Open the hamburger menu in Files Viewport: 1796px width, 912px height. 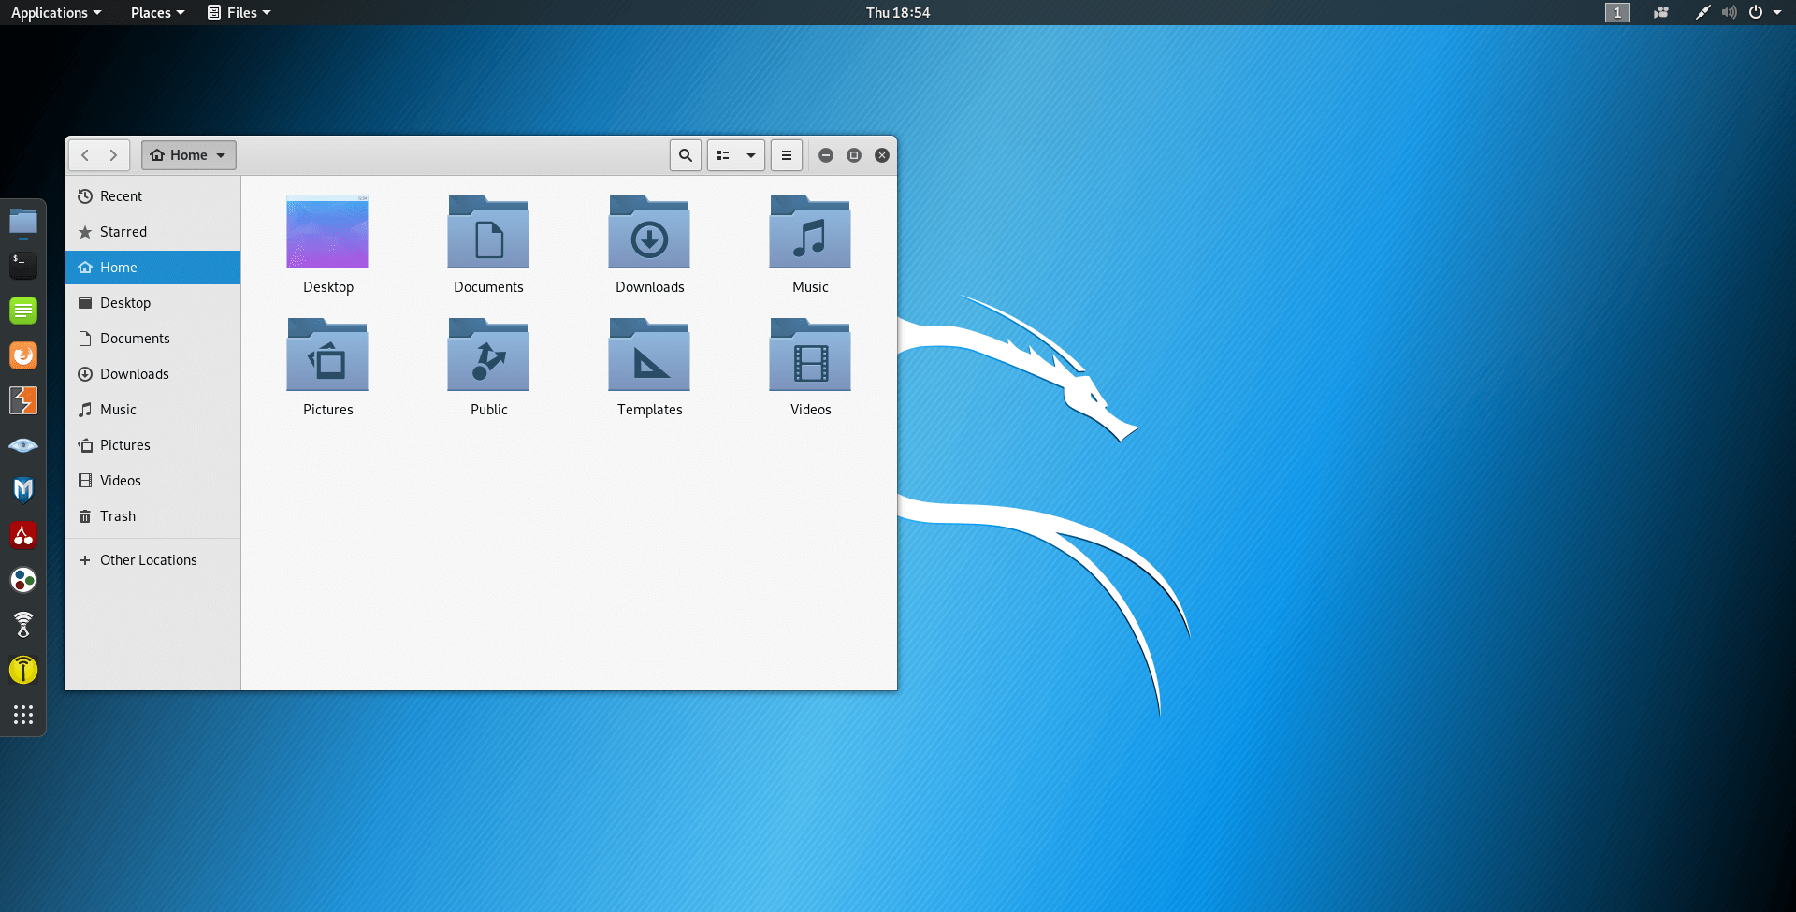coord(787,155)
